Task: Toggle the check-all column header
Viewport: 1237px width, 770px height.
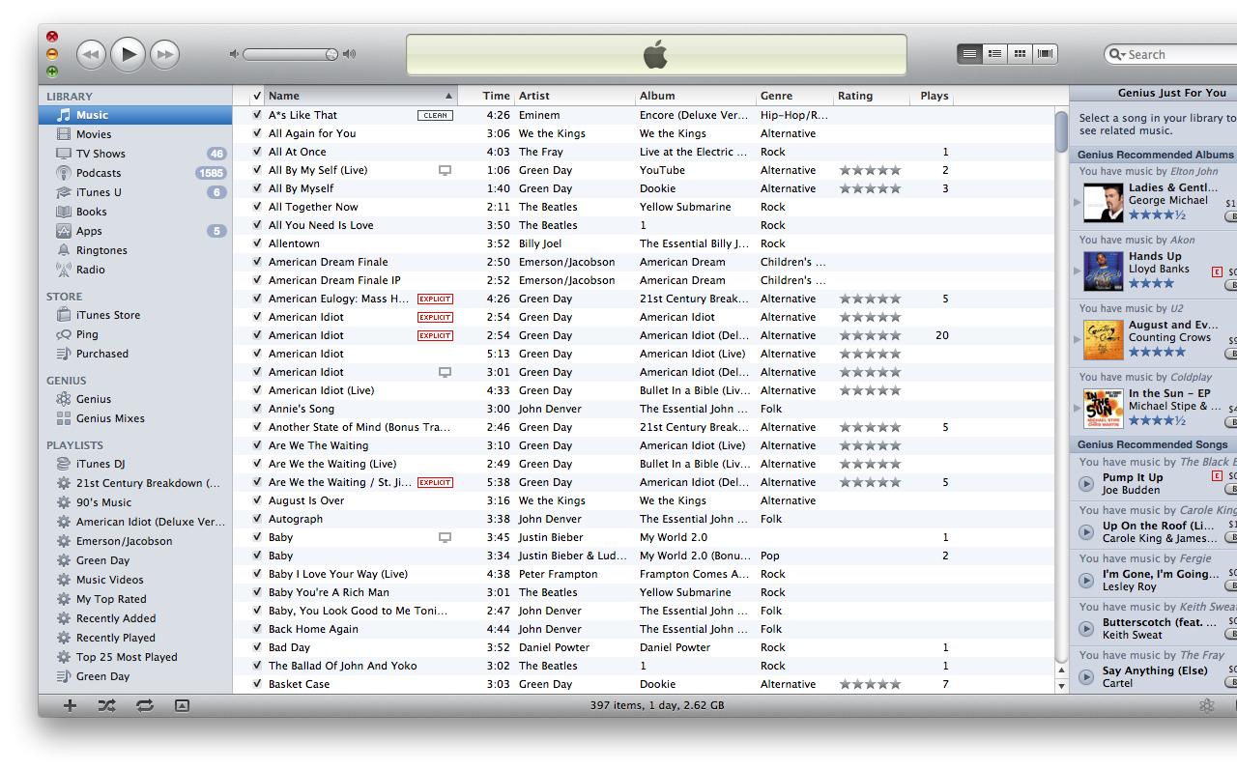Action: coord(257,96)
